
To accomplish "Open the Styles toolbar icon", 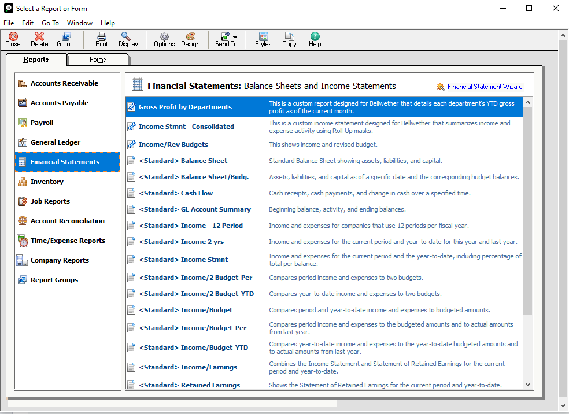I will (x=263, y=37).
